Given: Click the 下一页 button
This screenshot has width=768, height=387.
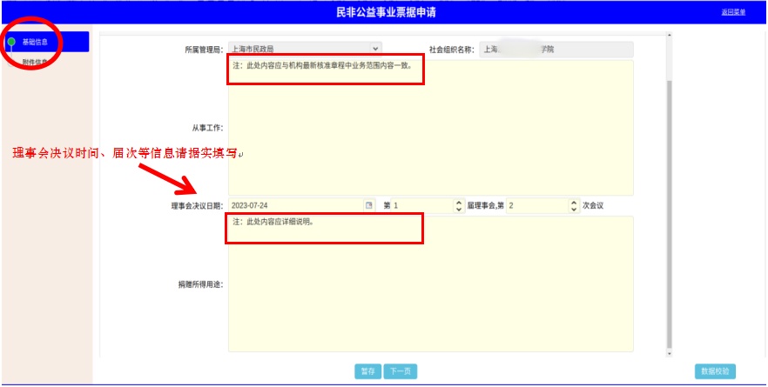Looking at the screenshot, I should click(401, 371).
